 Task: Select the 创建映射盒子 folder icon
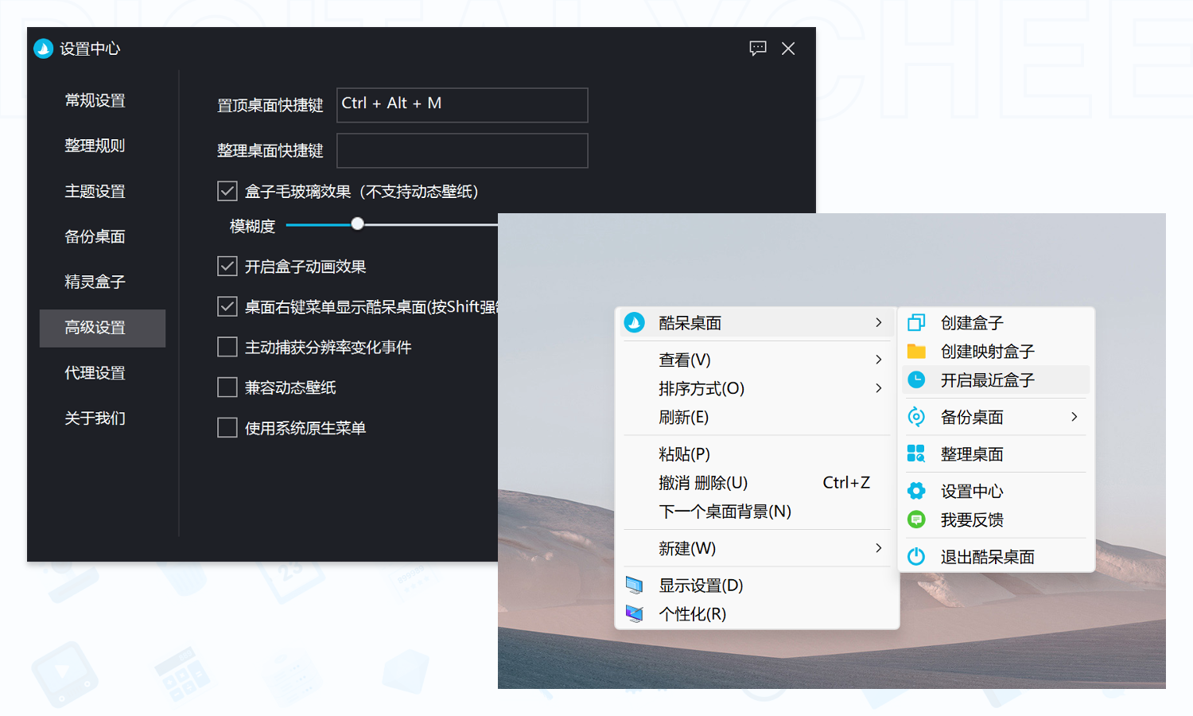[916, 351]
